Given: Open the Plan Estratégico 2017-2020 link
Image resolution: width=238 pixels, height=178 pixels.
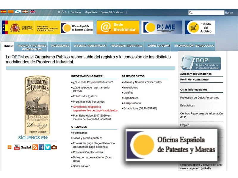Looking at the screenshot, I should 92,117.
